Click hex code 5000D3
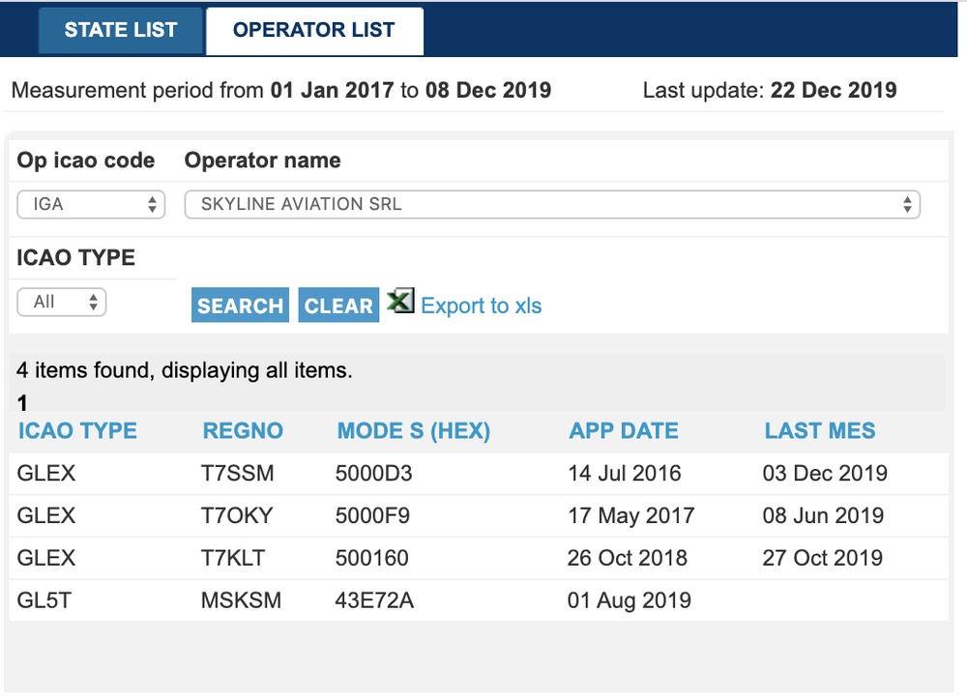Viewport: 967px width, 700px height. pyautogui.click(x=373, y=473)
